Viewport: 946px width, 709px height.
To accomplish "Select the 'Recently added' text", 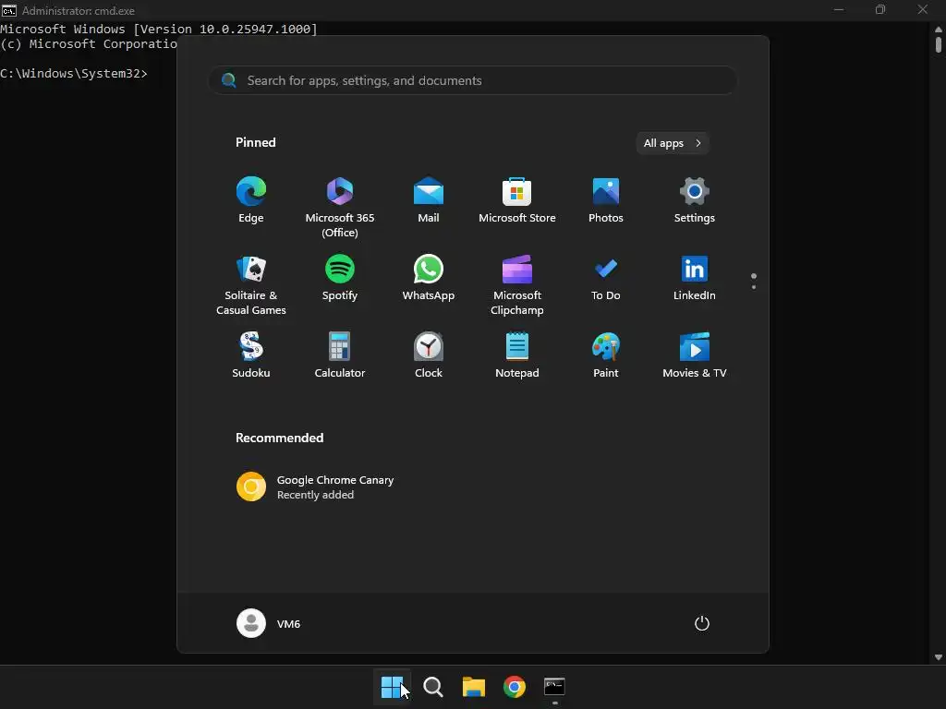I will click(x=316, y=495).
